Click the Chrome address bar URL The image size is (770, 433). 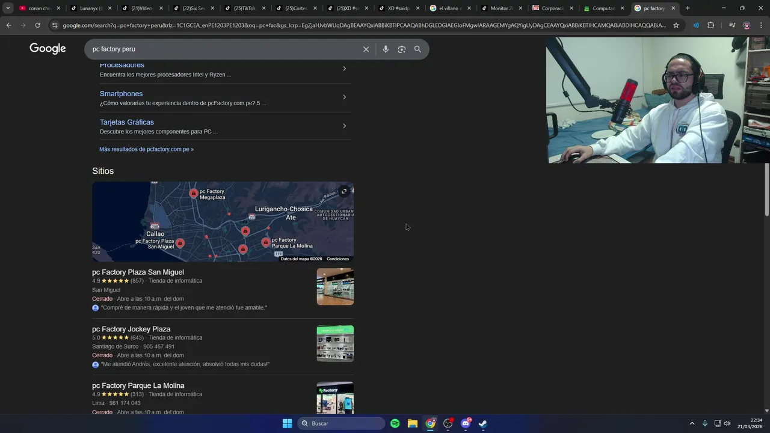click(x=364, y=25)
